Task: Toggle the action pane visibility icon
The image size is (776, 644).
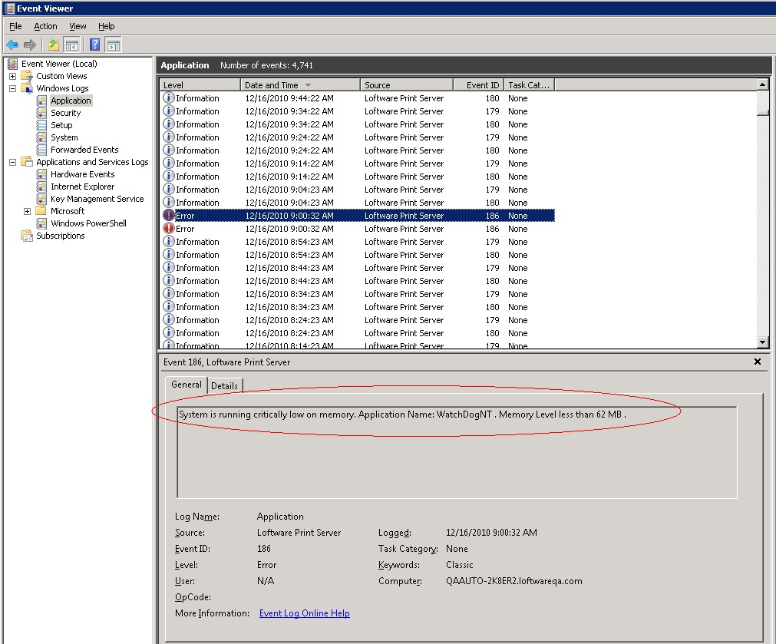Action: click(x=114, y=45)
